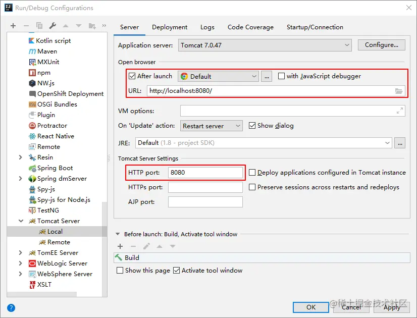Select npm configuration type
The image size is (417, 318).
(39, 73)
